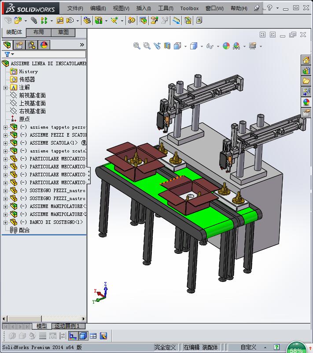Click the Section View icon
The image size is (313, 353).
tap(167, 46)
